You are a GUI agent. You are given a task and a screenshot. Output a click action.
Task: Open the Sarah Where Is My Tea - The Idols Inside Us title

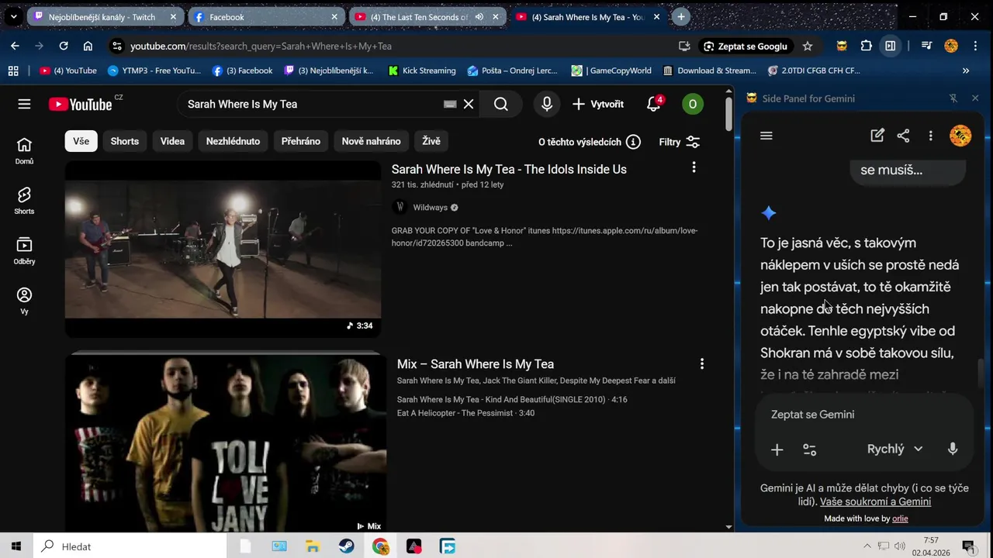509,169
